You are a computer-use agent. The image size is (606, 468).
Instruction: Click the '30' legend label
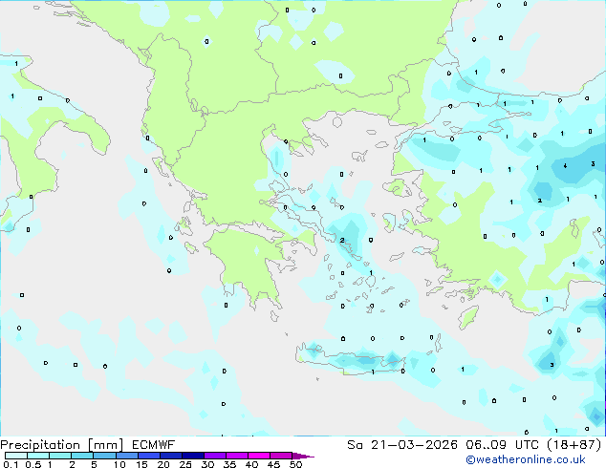207,464
